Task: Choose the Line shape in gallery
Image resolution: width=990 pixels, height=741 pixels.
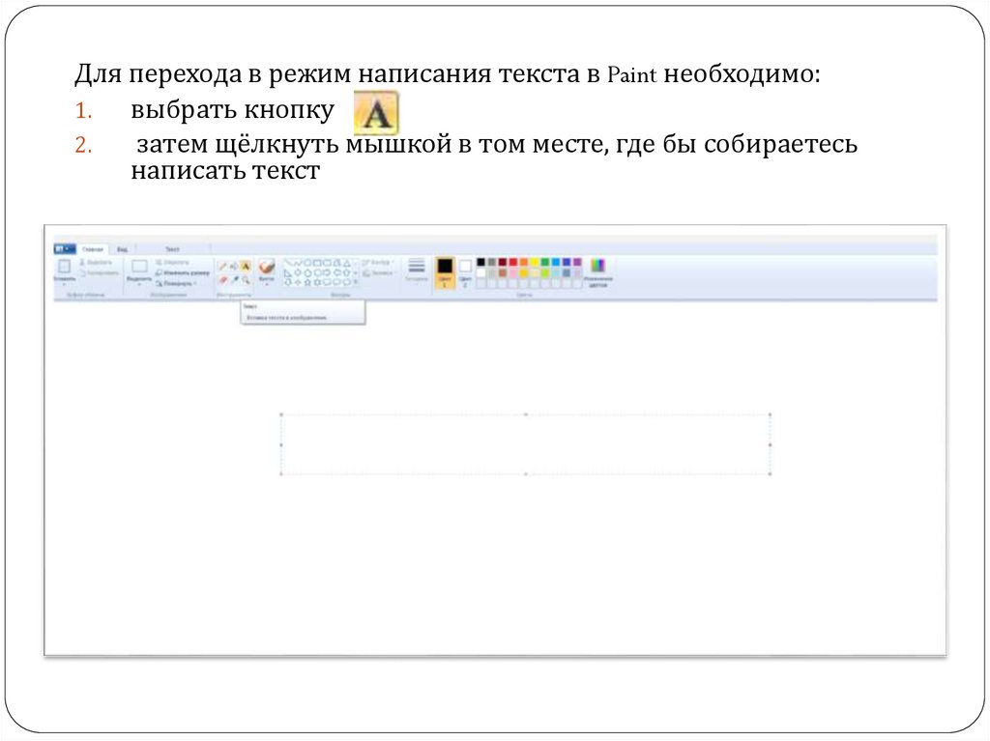Action: 289,263
